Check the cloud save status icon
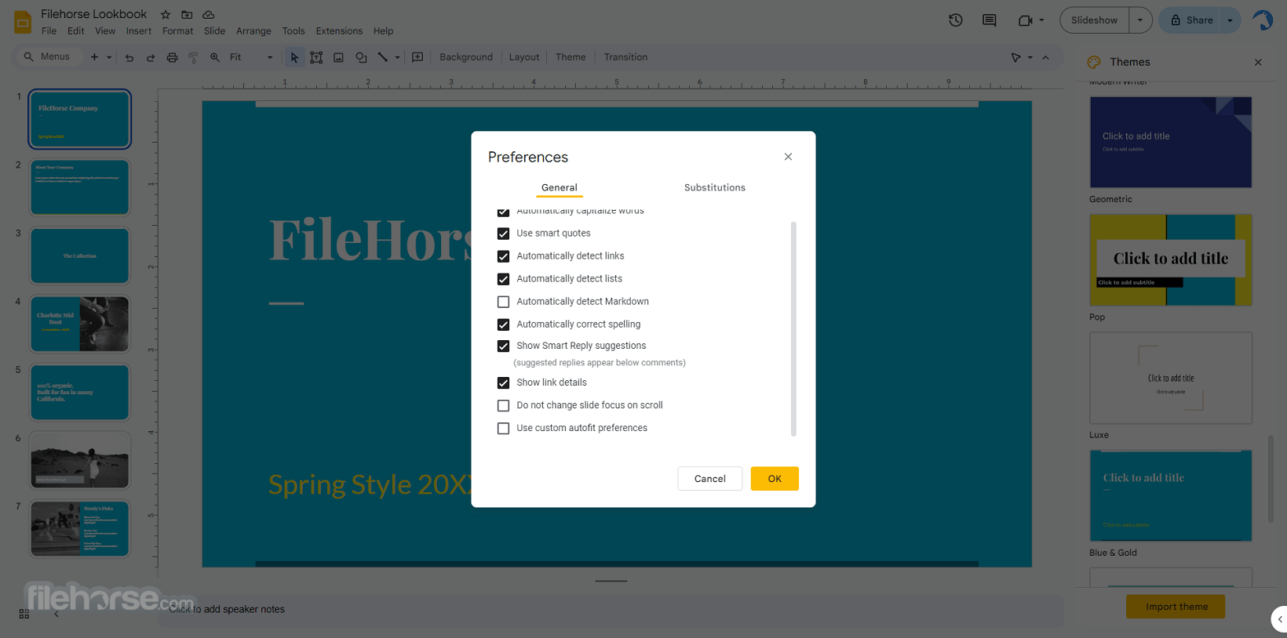This screenshot has height=638, width=1287. (x=209, y=15)
